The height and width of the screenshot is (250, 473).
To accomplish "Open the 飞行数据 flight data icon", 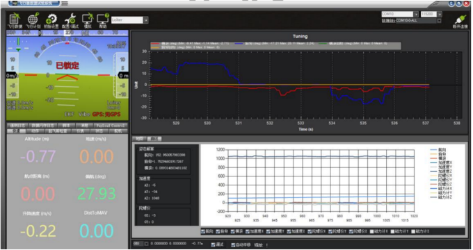I will tap(15, 20).
